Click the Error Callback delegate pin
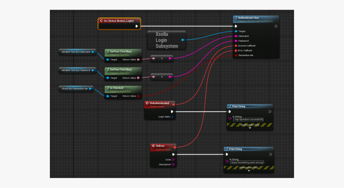344x188 pixels. pos(236,50)
